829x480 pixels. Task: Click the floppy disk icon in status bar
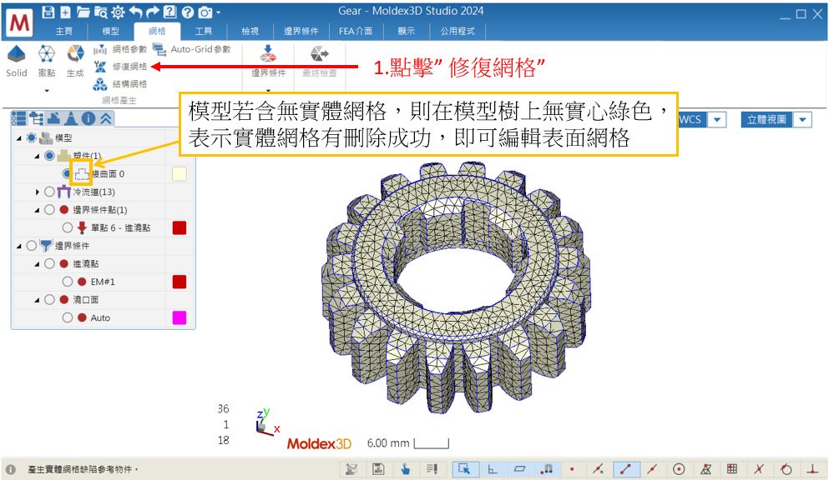(x=378, y=468)
